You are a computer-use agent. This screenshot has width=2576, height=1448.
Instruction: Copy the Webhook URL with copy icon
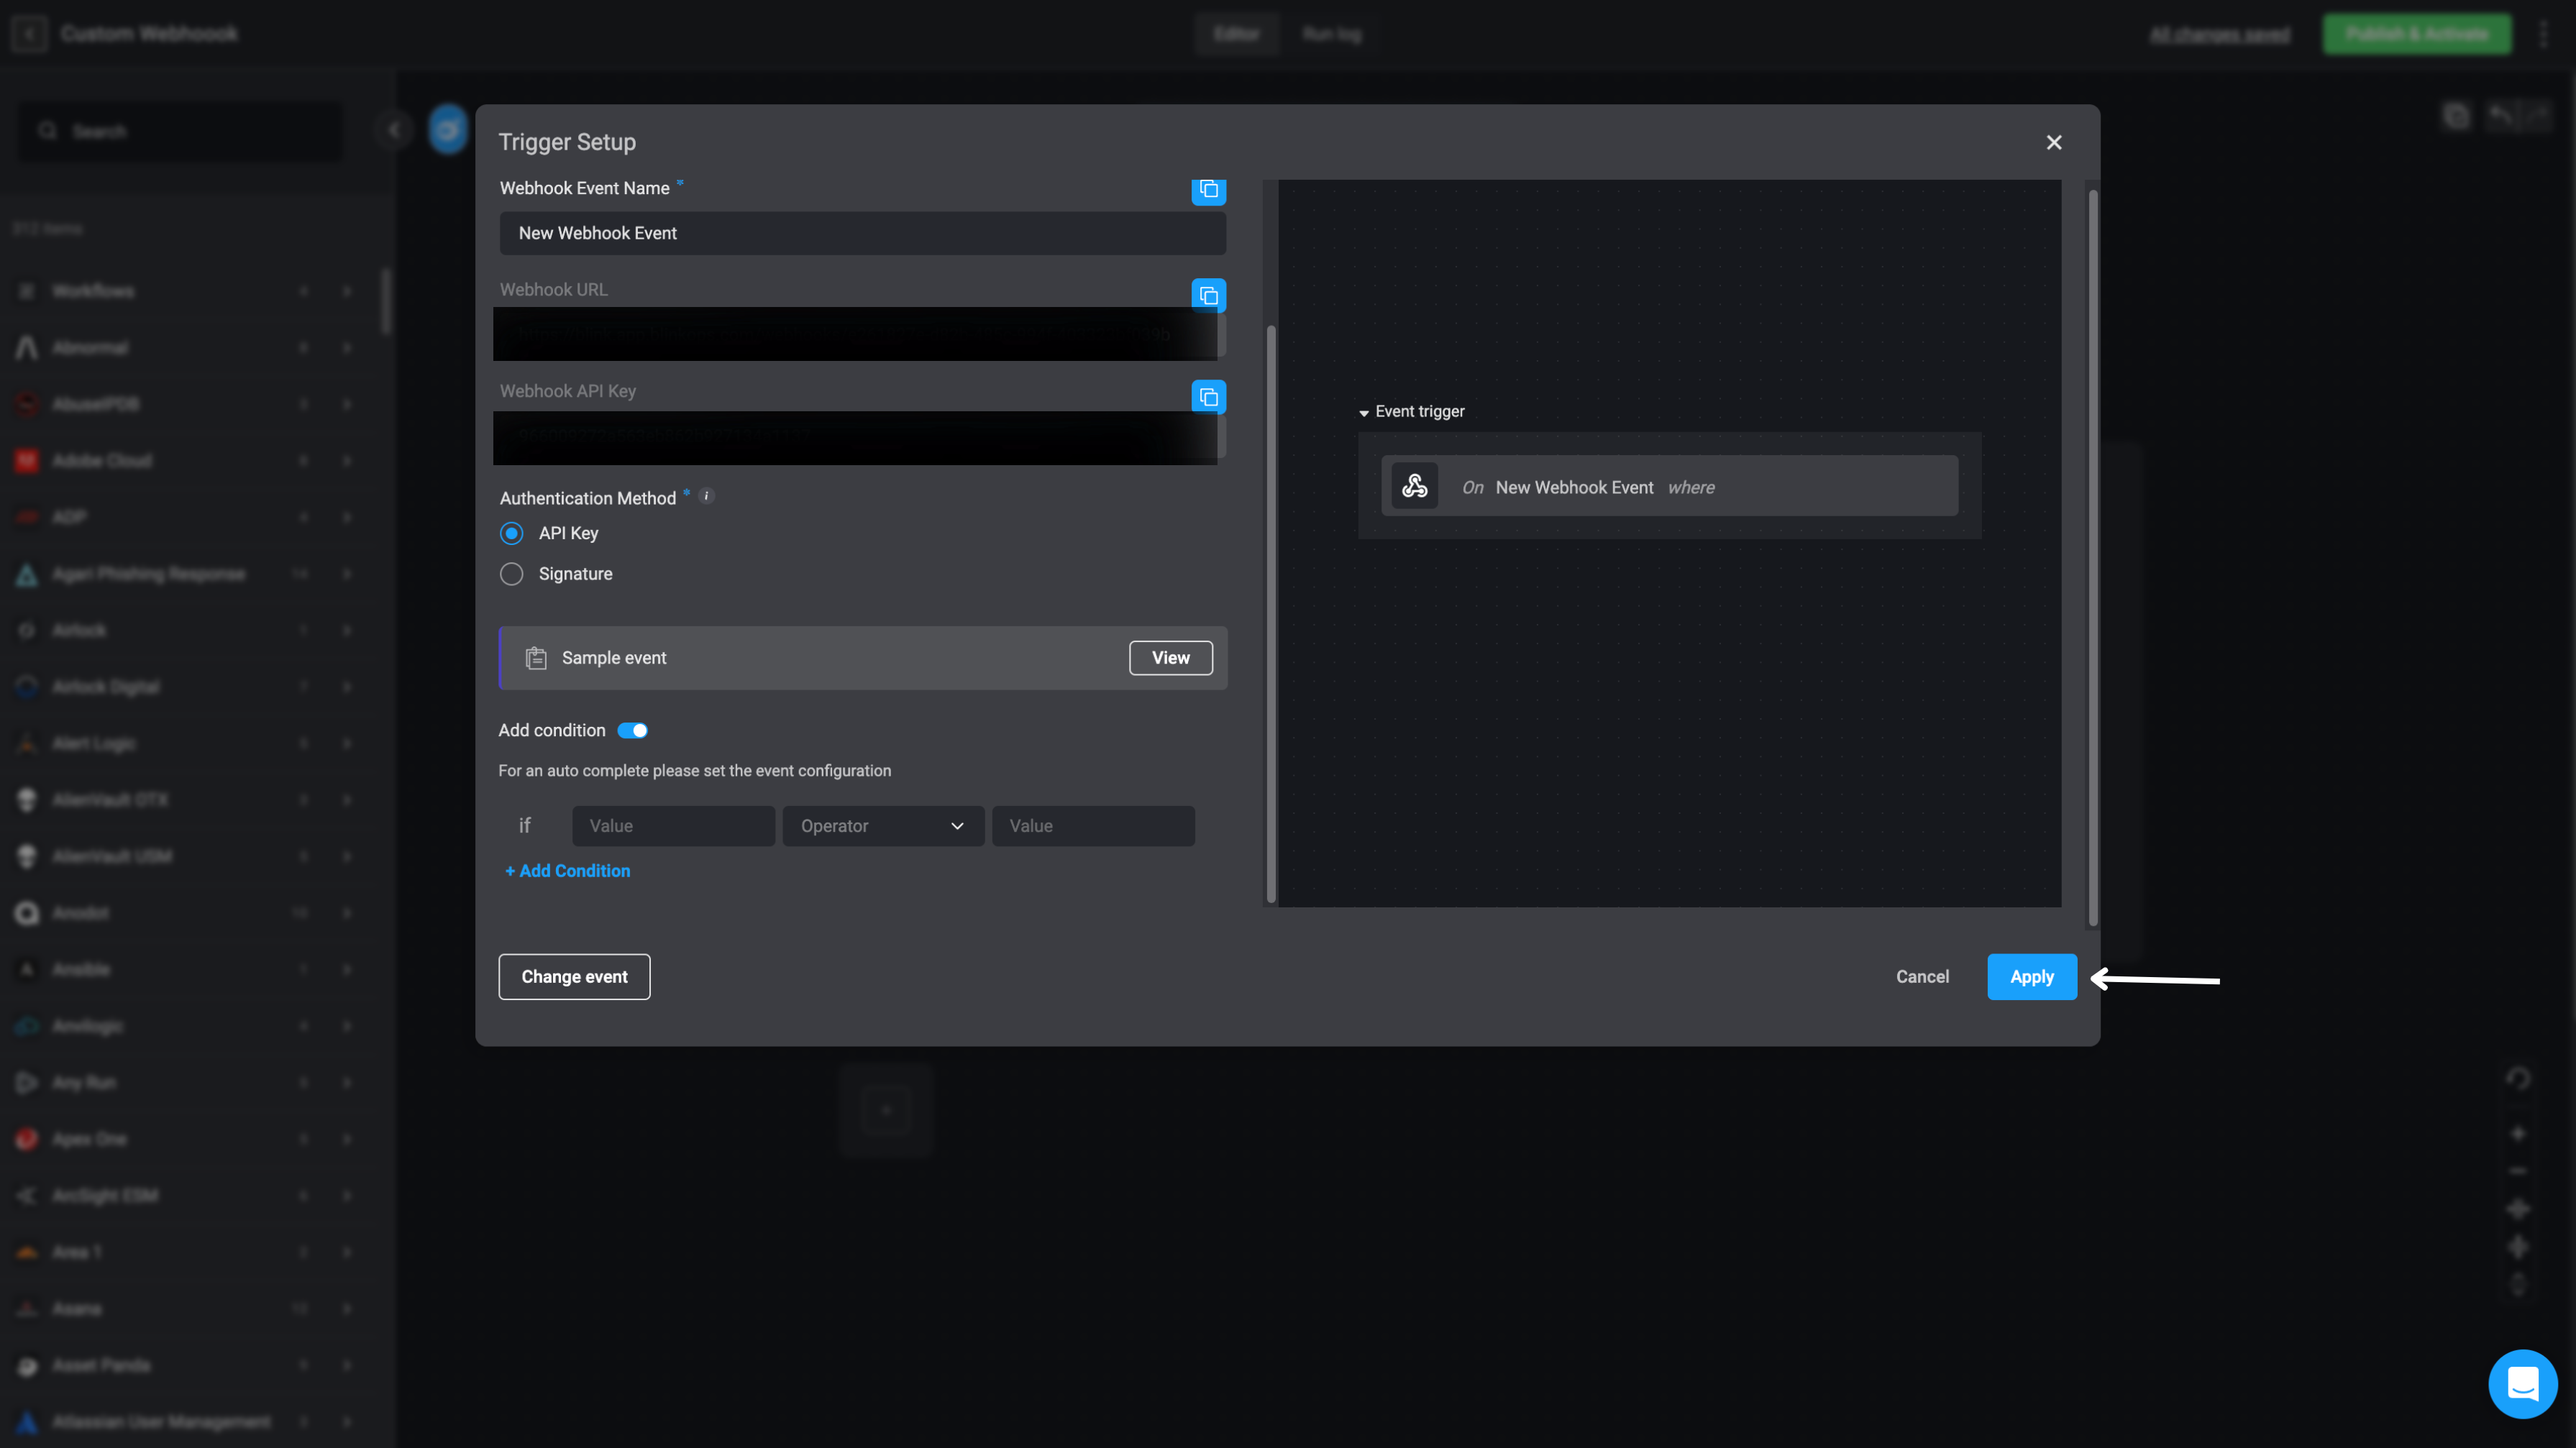[x=1208, y=296]
